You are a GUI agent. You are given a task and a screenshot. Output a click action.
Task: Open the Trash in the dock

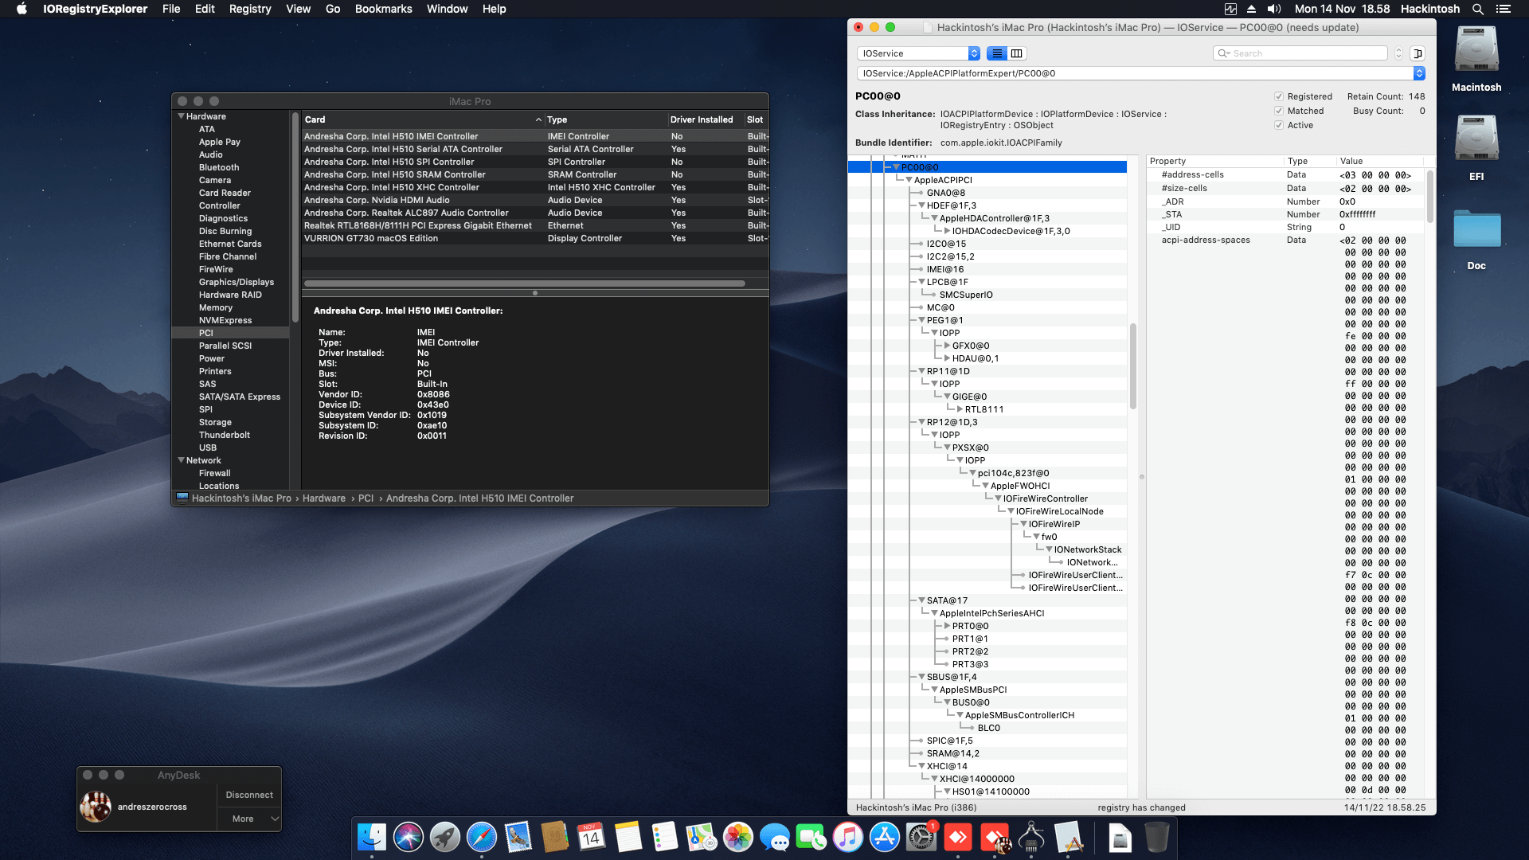pyautogui.click(x=1157, y=838)
